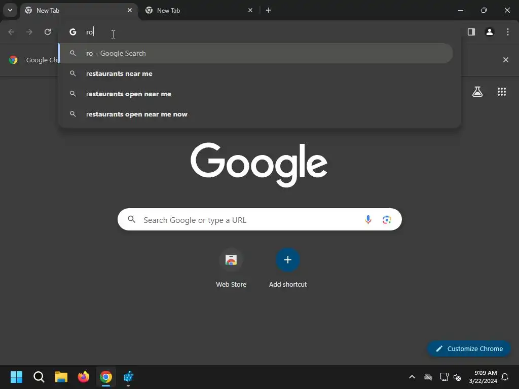
Task: Focus the Search Google or type a URL box
Action: tap(259, 220)
